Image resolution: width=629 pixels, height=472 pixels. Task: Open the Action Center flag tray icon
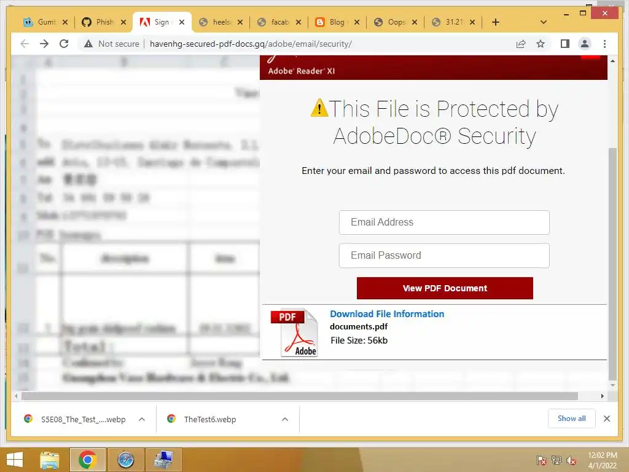point(542,460)
